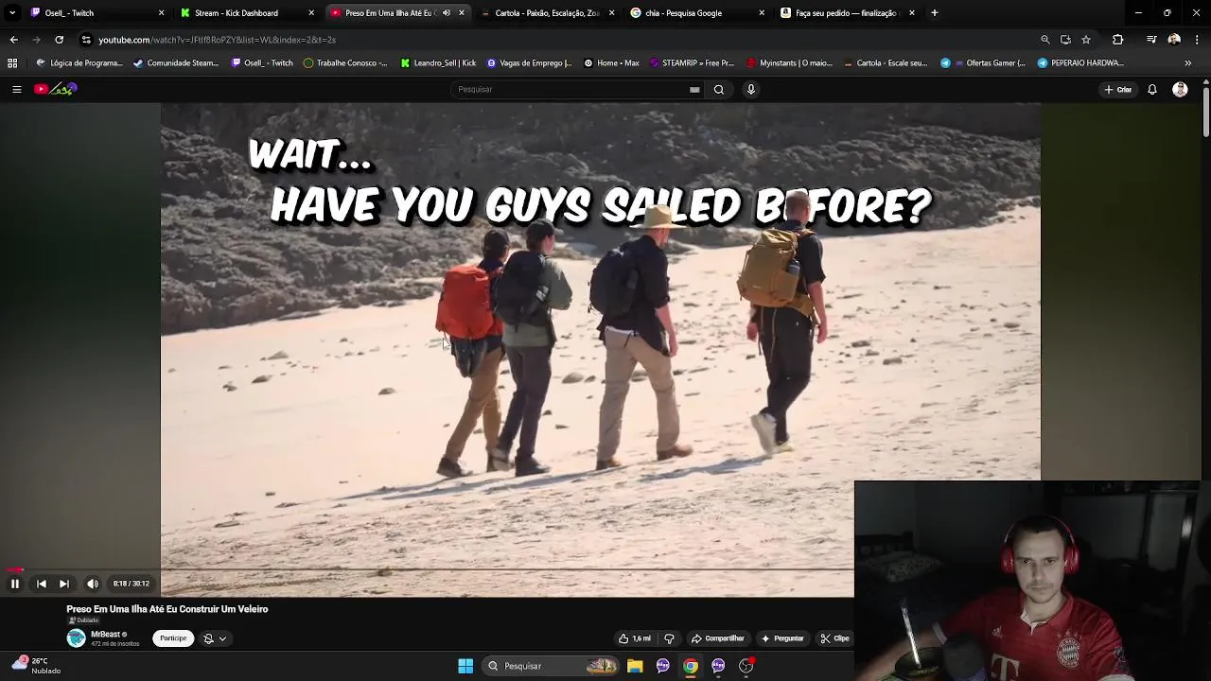
Task: Click the 'Participe' join button
Action: 173,638
